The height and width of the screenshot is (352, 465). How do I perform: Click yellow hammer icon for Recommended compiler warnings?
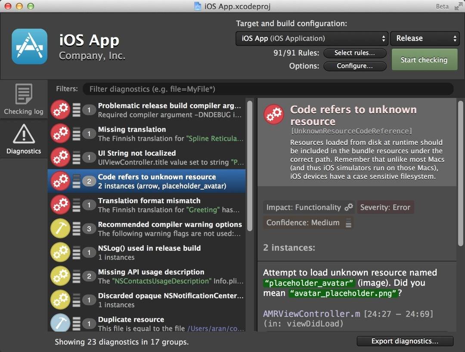click(x=60, y=228)
